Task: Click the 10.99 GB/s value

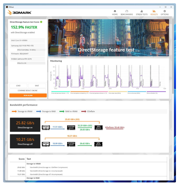Action: [x=58, y=144]
